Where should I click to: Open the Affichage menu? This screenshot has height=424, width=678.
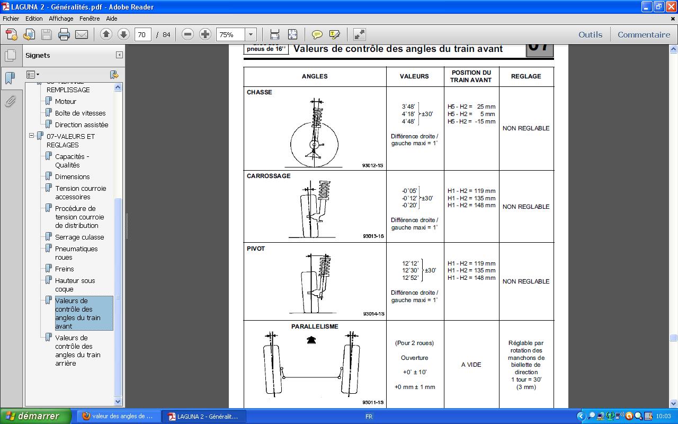(61, 19)
